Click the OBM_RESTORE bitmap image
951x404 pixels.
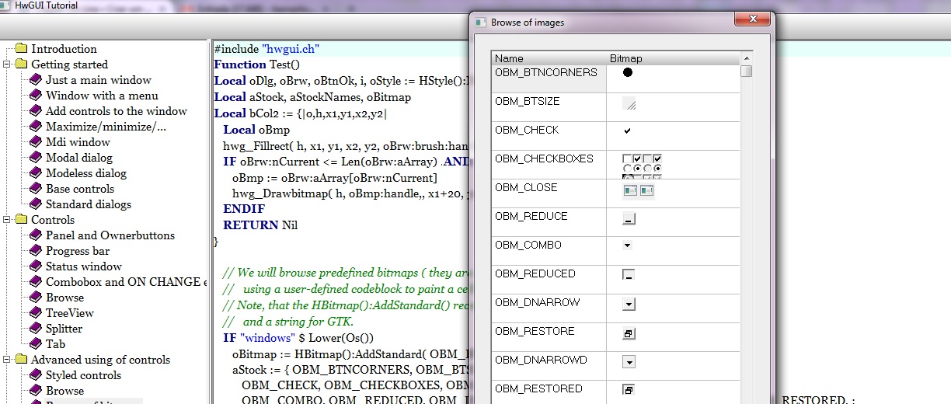pyautogui.click(x=629, y=333)
